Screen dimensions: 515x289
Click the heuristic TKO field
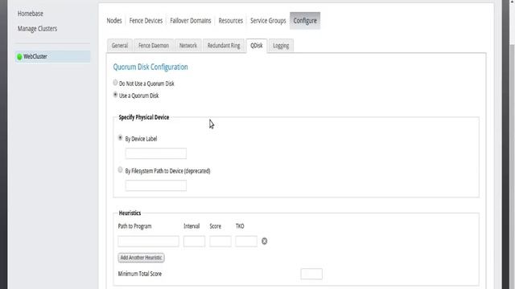click(246, 241)
